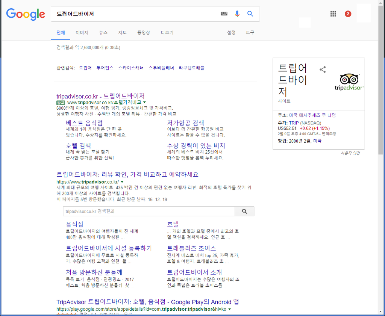Click inside the tripadvisor.co.kr site search box
Screen dimensions: 385x316
coord(149,211)
